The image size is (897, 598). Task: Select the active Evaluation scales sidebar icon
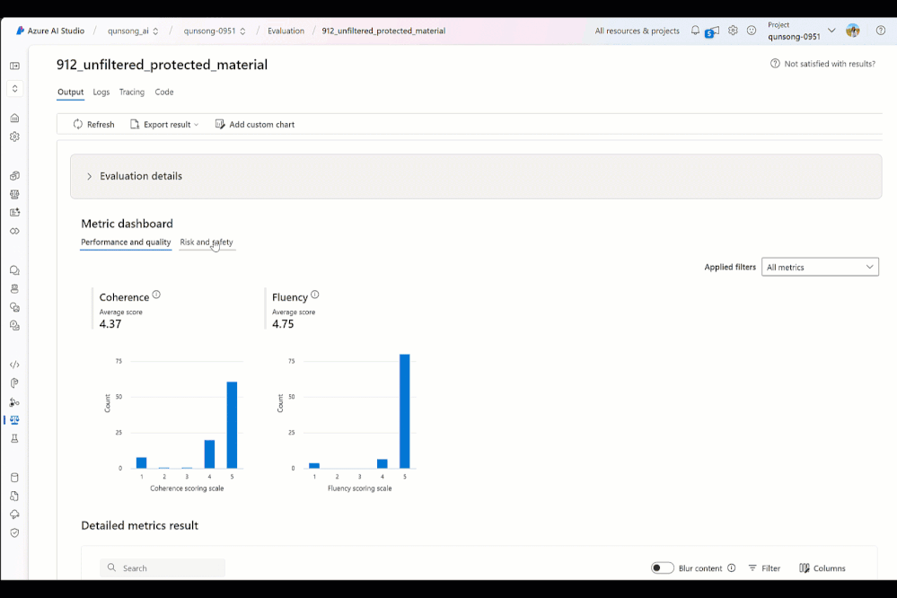pos(15,420)
